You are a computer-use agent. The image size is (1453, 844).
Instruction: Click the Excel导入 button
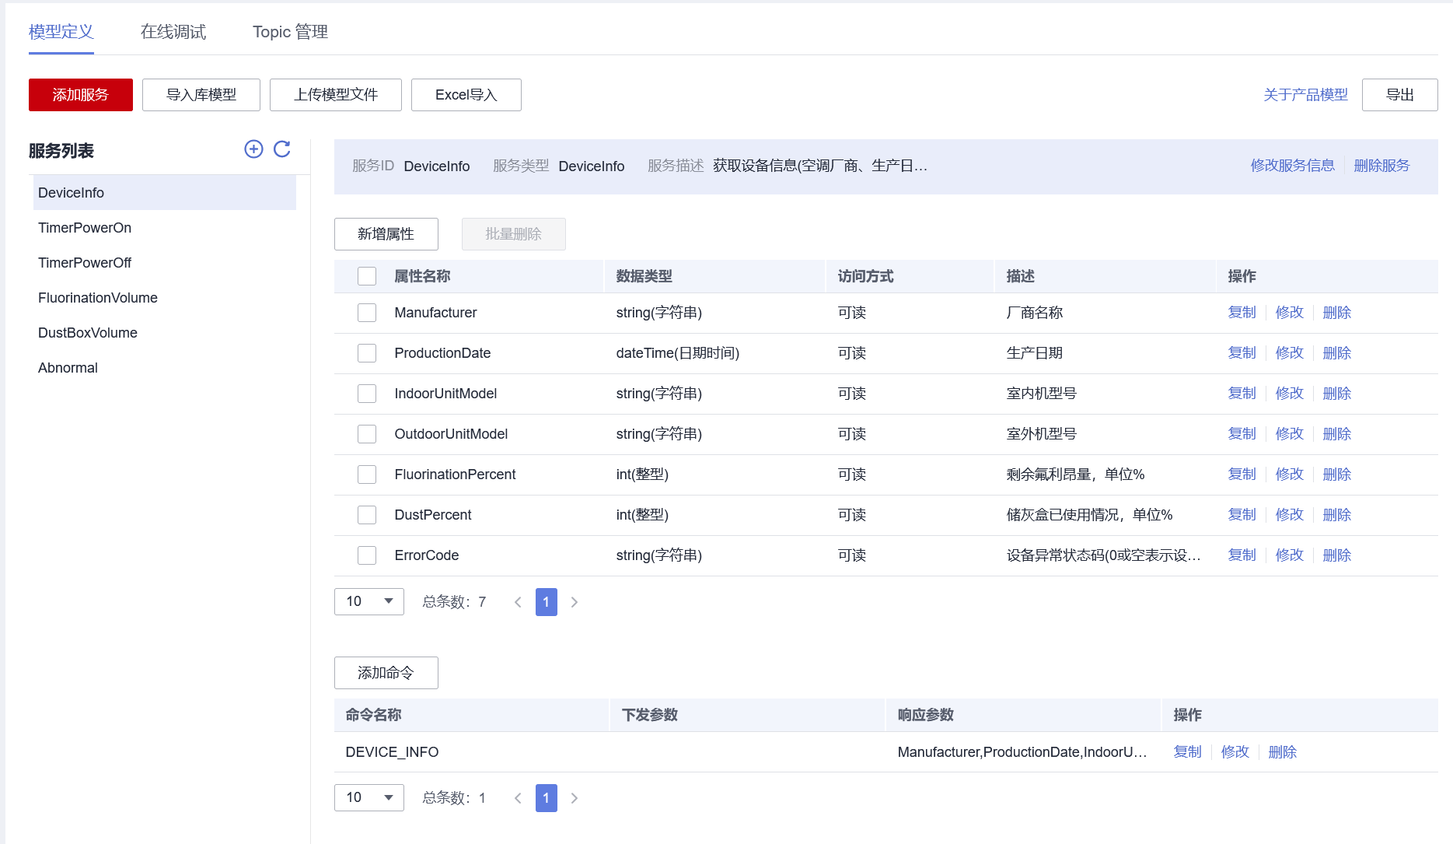[x=466, y=94]
